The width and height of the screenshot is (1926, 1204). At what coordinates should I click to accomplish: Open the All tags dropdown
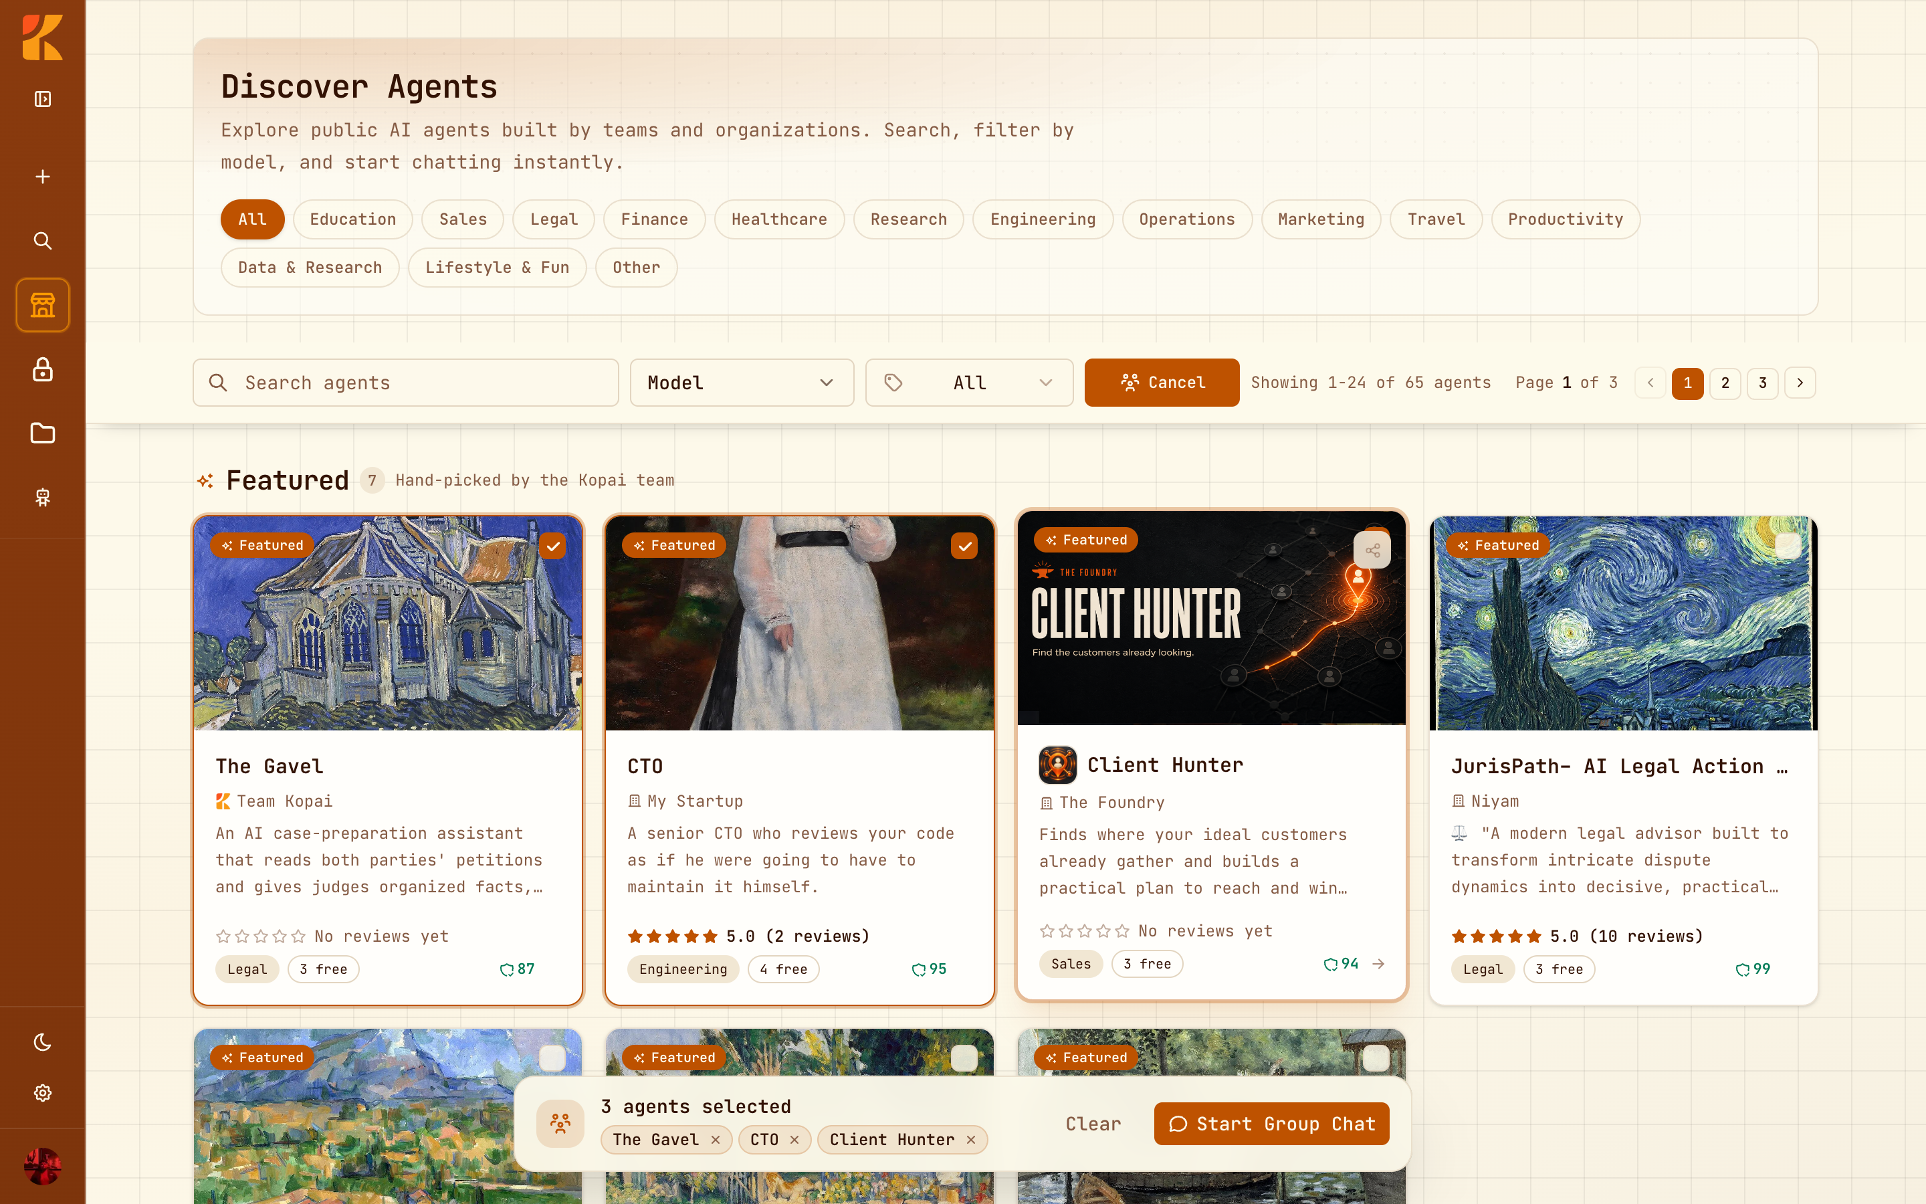[970, 383]
